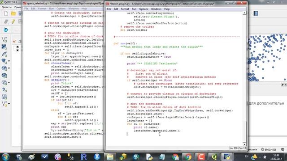Expand the New Shapefile layer dropdown arrow
The width and height of the screenshot is (287, 161).
click(x=9, y=104)
